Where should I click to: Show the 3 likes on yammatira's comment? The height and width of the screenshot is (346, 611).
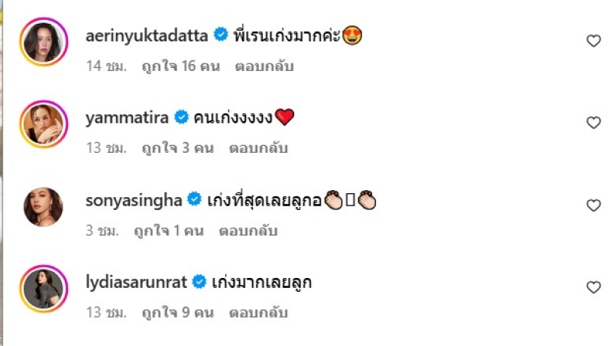click(178, 148)
